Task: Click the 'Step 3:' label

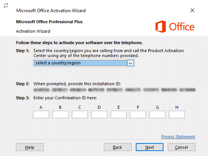Action: click(x=22, y=98)
